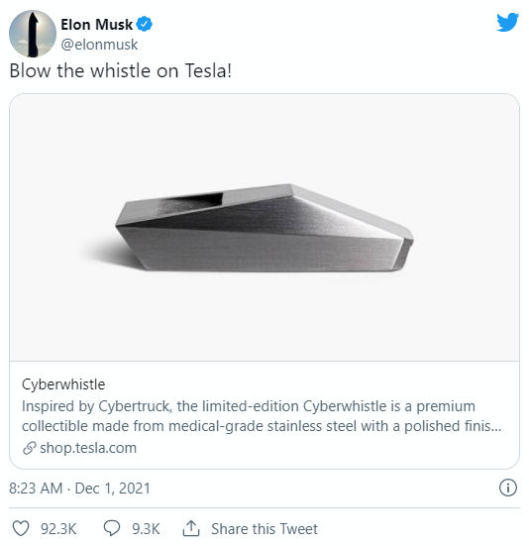Click the blue verified badge
This screenshot has width=529, height=546.
coord(144,24)
